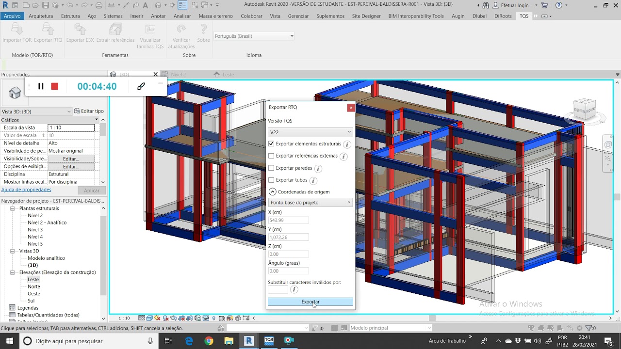621x349 pixels.
Task: Click the default 3D view house icon
Action: 158,5
